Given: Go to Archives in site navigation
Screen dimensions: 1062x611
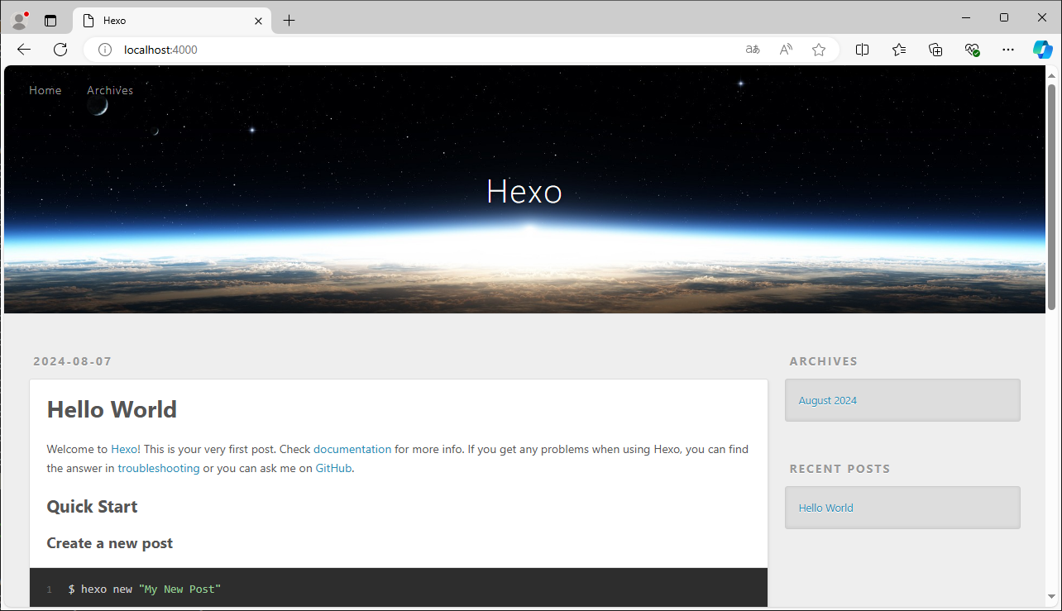Looking at the screenshot, I should click(x=110, y=90).
